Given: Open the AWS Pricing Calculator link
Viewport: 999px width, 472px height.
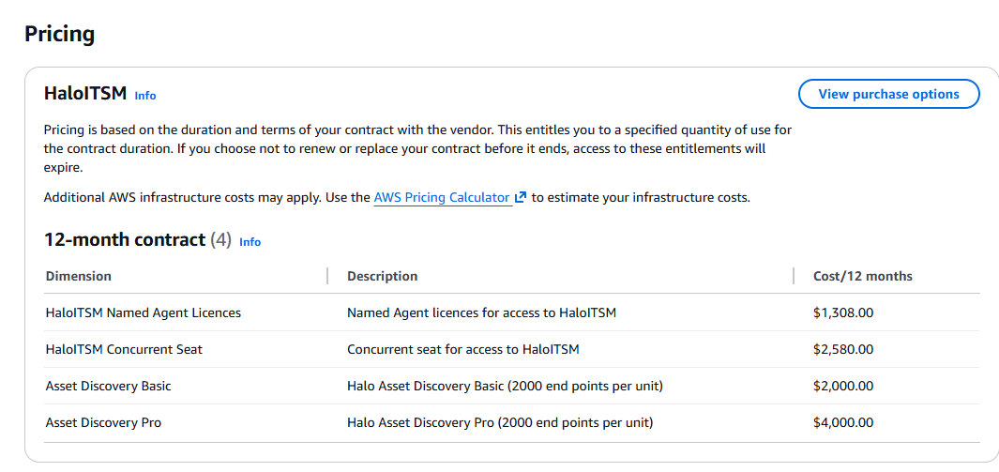Looking at the screenshot, I should point(442,197).
